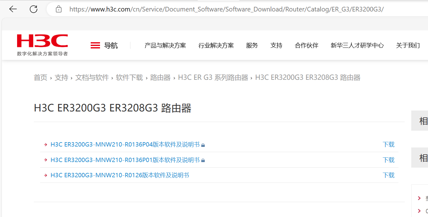Click the red arrow bullet before R0126 entry
The image size is (428, 217).
[46, 175]
